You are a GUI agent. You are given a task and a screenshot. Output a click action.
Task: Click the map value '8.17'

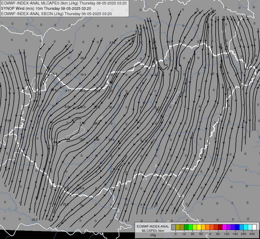[x=68, y=91]
